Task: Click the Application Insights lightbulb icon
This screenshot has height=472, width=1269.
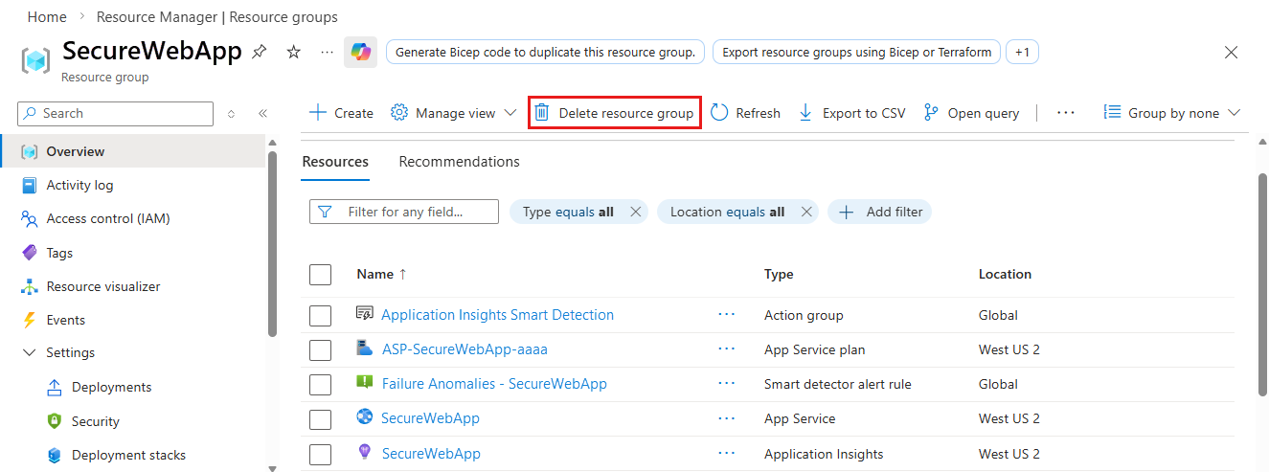Action: click(x=364, y=452)
